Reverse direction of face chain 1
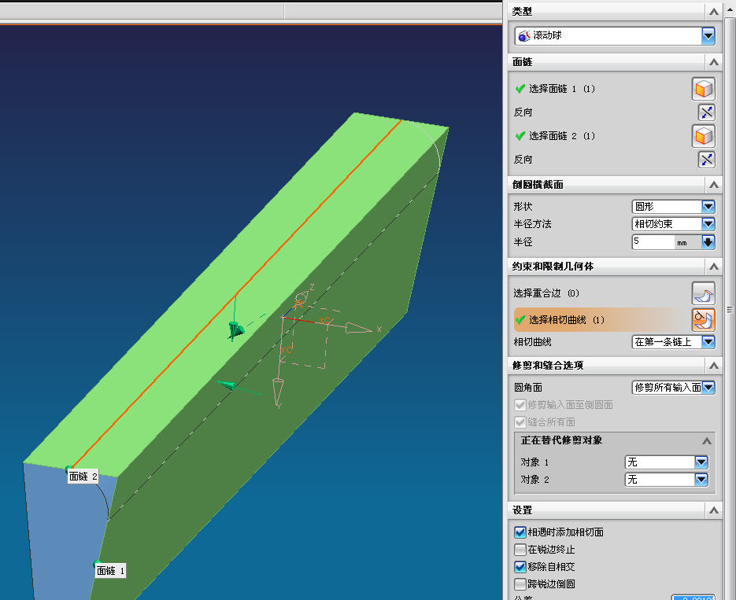The width and height of the screenshot is (736, 600). point(706,112)
